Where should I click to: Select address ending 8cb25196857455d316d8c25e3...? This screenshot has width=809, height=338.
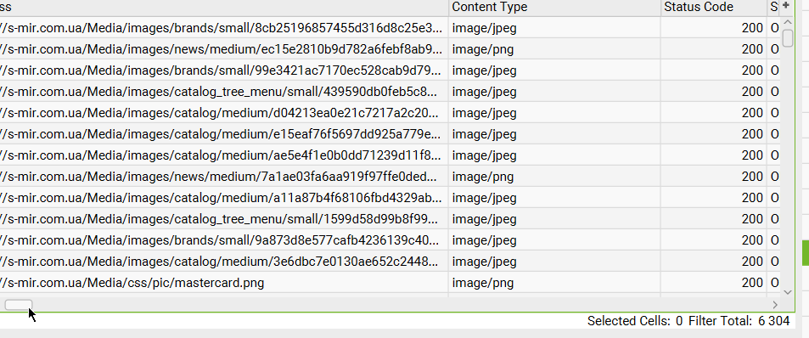pyautogui.click(x=224, y=28)
